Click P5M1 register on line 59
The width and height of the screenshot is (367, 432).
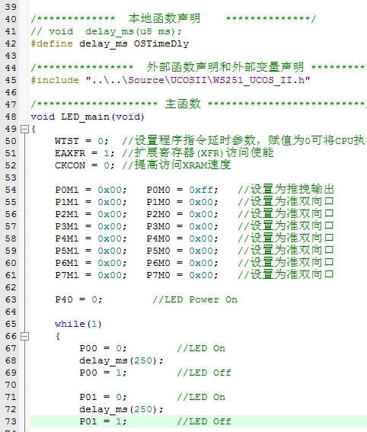click(x=67, y=251)
